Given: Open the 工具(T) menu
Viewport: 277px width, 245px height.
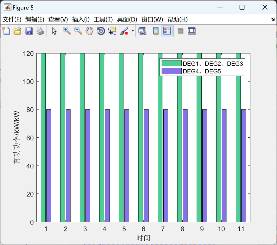Looking at the screenshot, I should (x=103, y=19).
